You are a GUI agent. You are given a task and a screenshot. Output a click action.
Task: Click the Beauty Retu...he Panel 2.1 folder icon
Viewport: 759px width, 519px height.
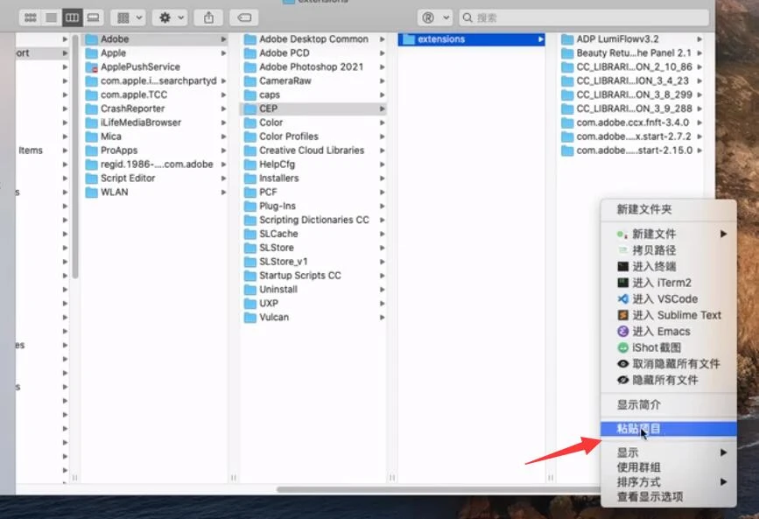(567, 53)
